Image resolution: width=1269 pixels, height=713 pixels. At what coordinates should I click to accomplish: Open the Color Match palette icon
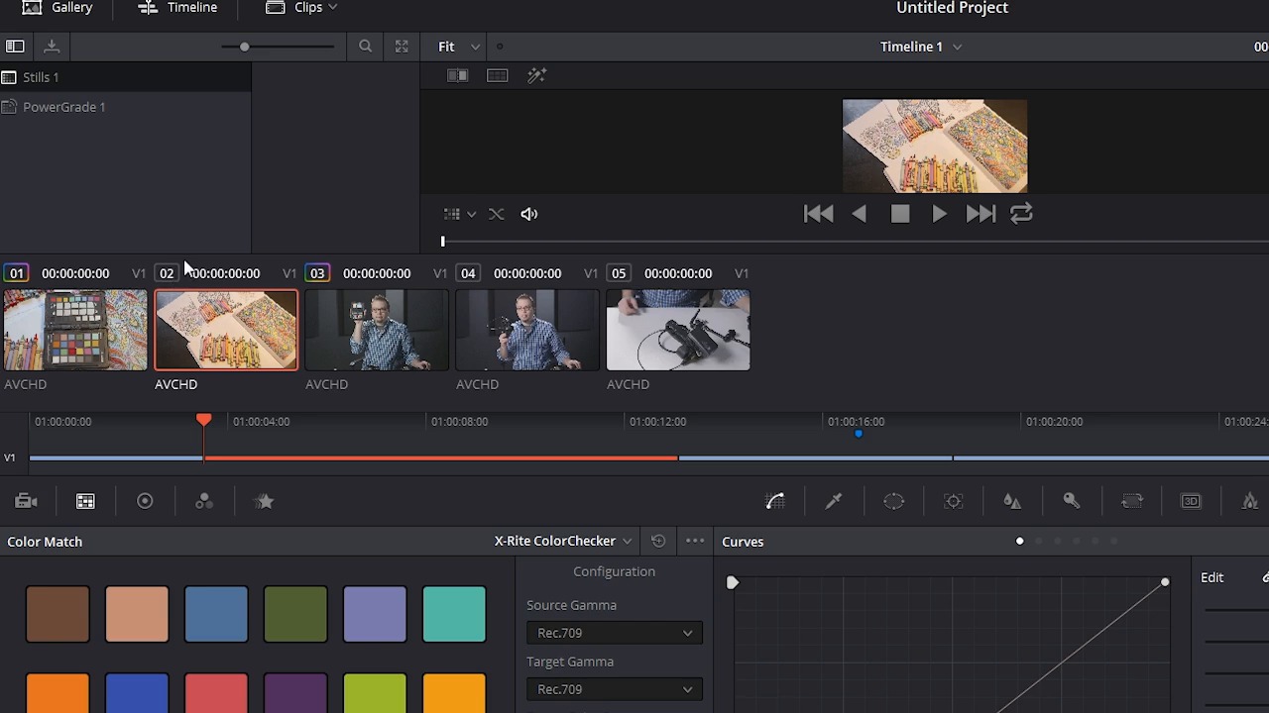click(x=85, y=502)
